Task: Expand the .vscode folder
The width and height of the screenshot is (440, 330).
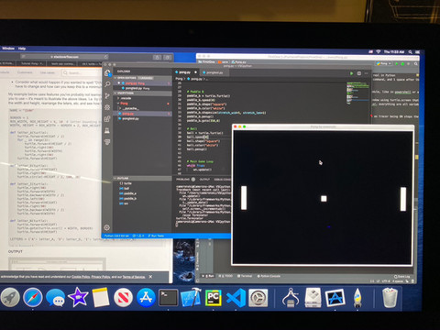Action: (142, 98)
